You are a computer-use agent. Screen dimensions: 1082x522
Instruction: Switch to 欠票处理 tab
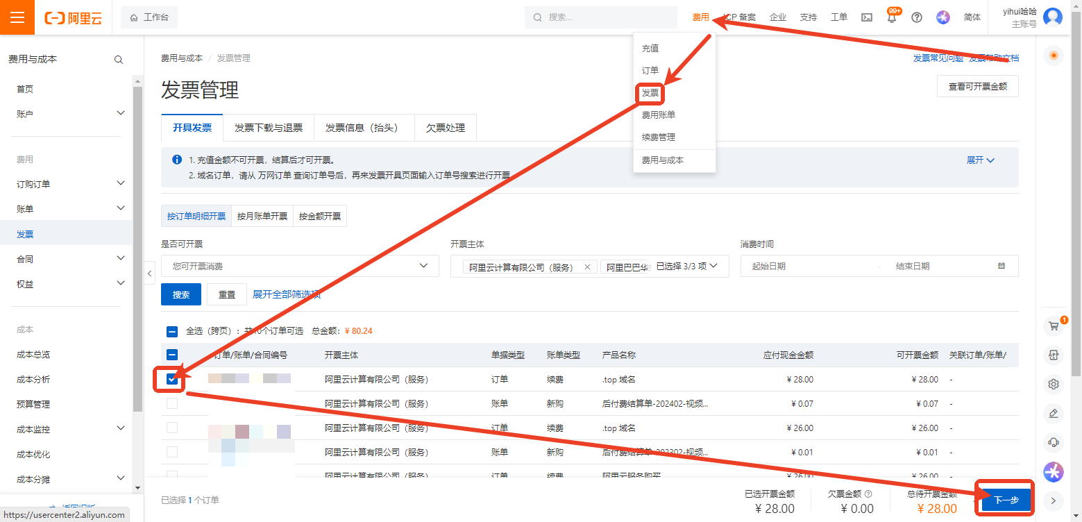(x=446, y=128)
